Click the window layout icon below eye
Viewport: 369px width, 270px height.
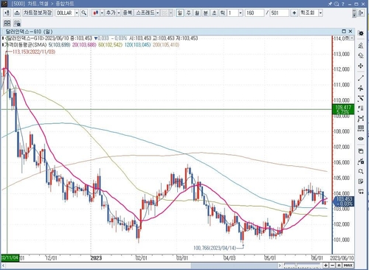point(361,151)
